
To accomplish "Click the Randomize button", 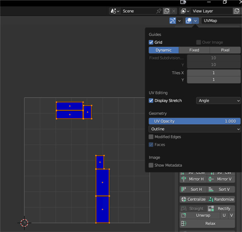I will point(221,199).
